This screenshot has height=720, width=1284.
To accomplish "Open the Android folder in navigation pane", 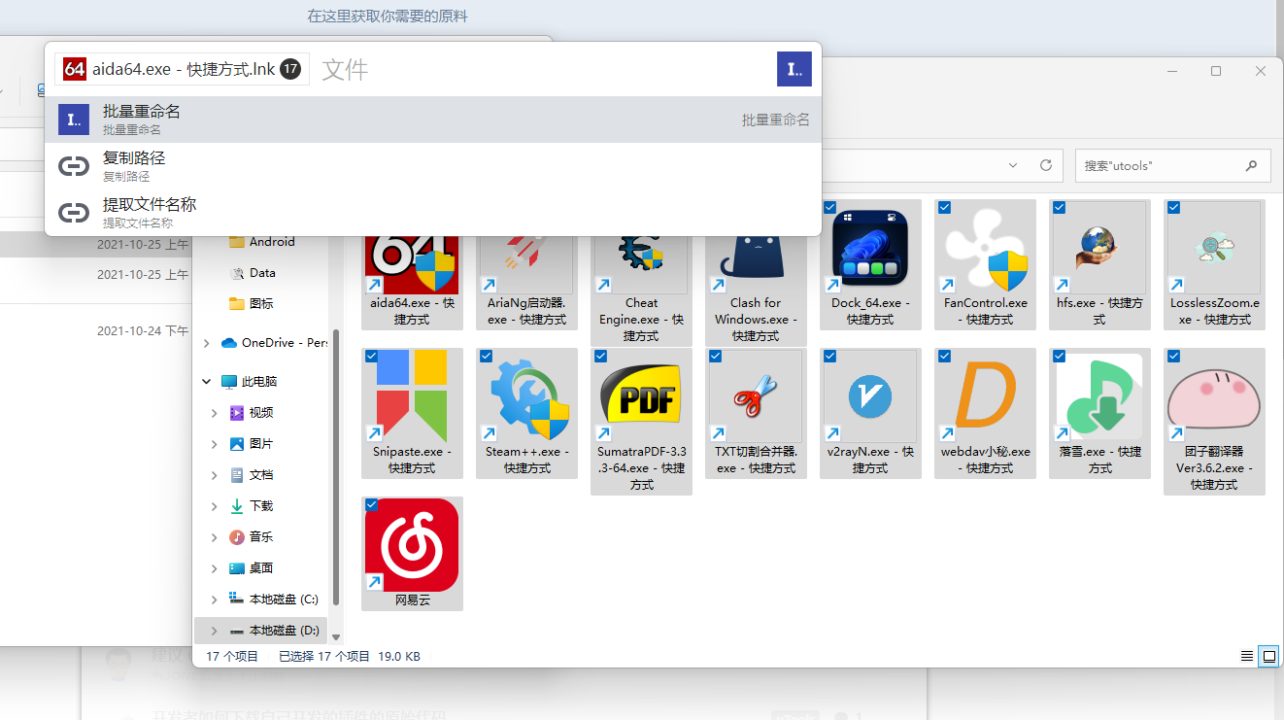I will [262, 242].
